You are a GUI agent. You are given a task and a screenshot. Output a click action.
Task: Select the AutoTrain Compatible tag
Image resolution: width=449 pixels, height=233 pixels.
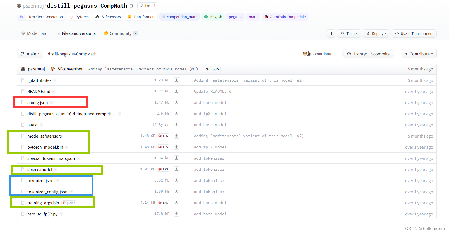pos(285,17)
